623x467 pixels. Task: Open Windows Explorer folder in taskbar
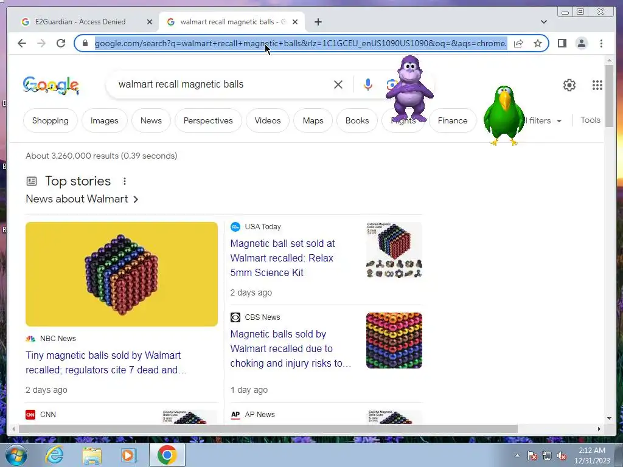coord(92,455)
